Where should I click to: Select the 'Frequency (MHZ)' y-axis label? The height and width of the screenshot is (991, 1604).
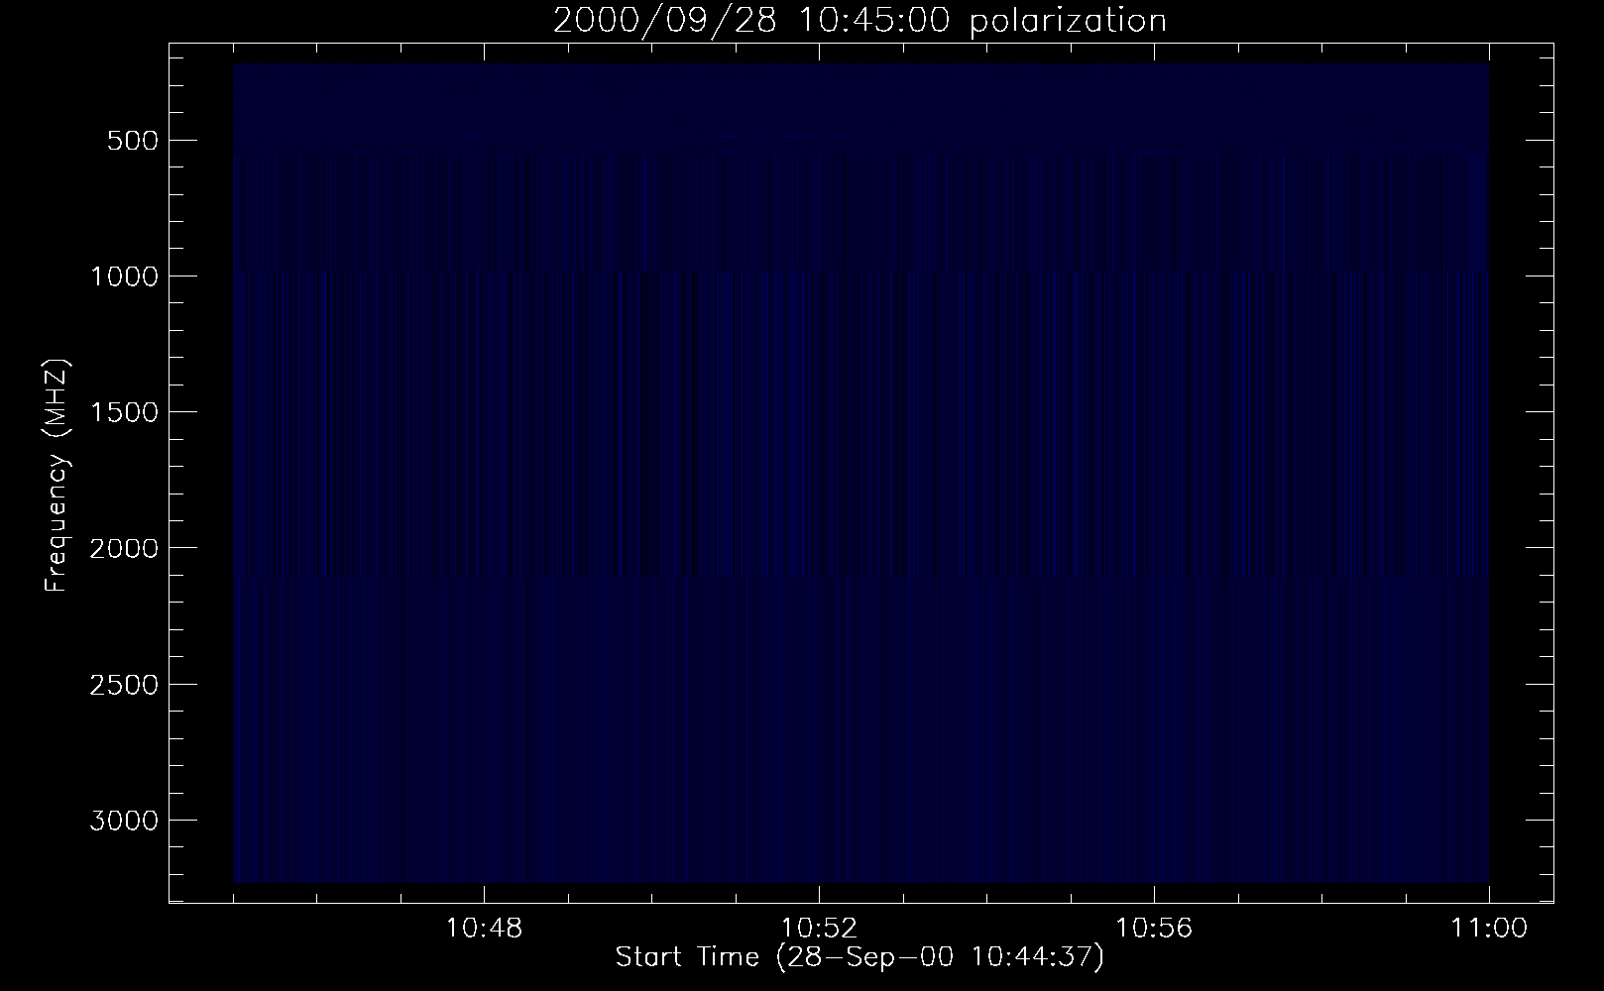tap(56, 476)
